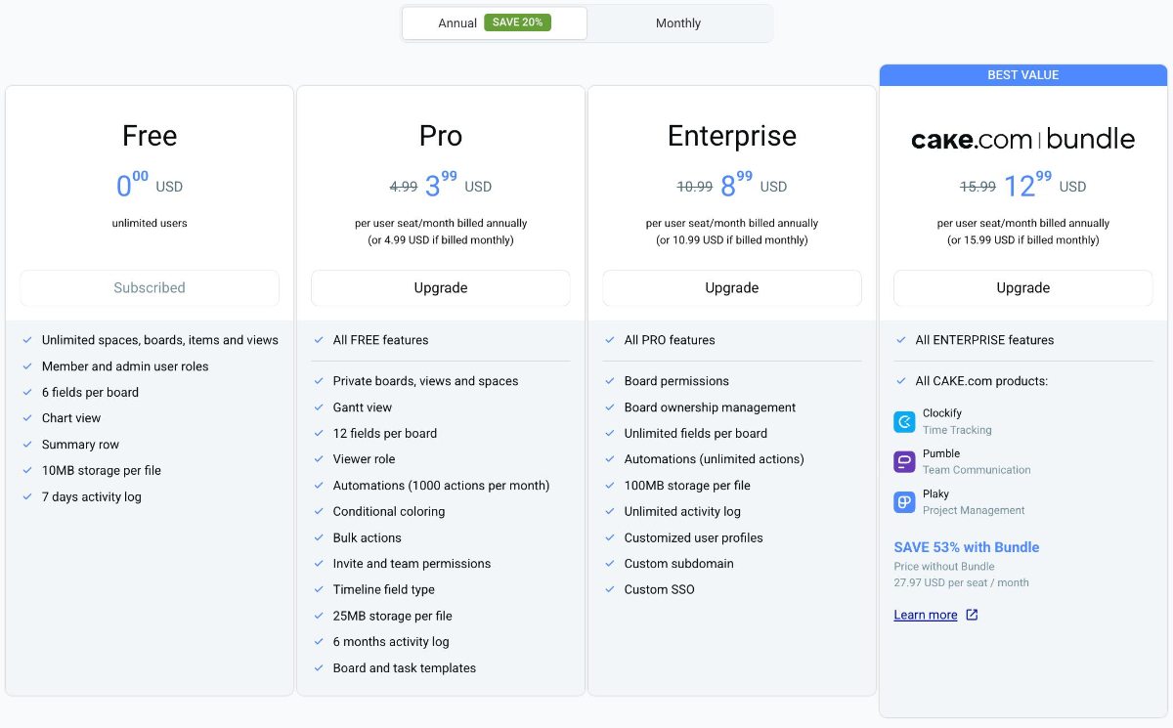
Task: Select Annual billing option
Action: tap(456, 23)
